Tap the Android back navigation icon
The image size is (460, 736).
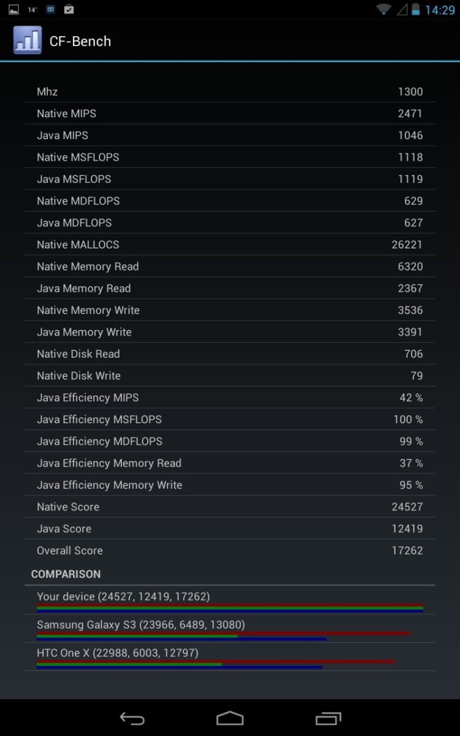(x=131, y=718)
